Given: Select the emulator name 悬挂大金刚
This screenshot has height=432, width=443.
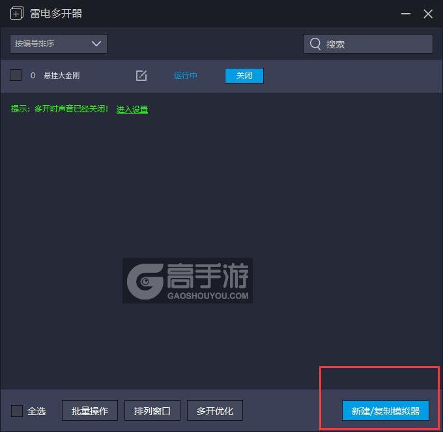Looking at the screenshot, I should click(x=62, y=76).
